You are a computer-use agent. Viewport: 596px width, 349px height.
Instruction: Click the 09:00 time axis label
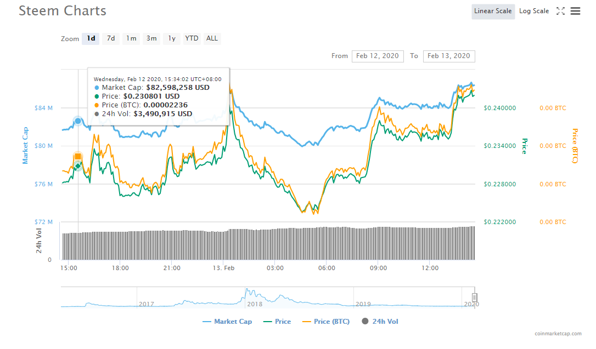(x=379, y=268)
